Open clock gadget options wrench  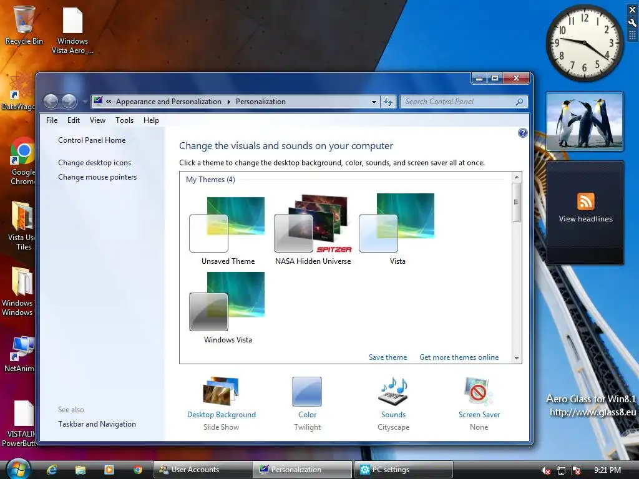[x=632, y=23]
